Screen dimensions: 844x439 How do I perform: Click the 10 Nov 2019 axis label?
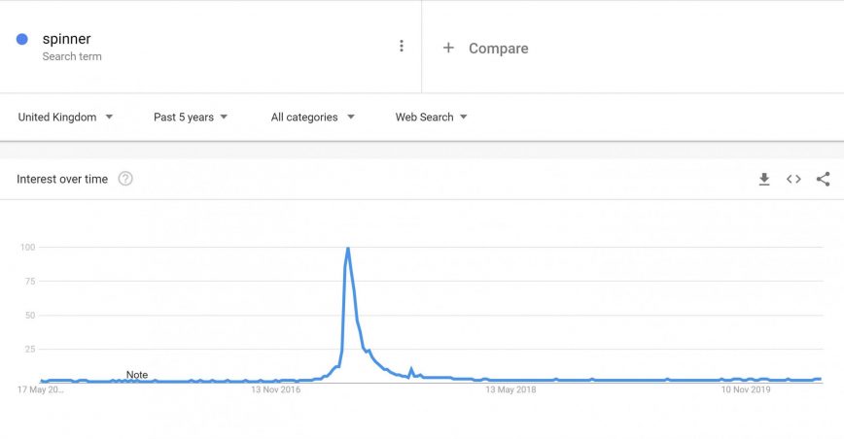coord(746,390)
